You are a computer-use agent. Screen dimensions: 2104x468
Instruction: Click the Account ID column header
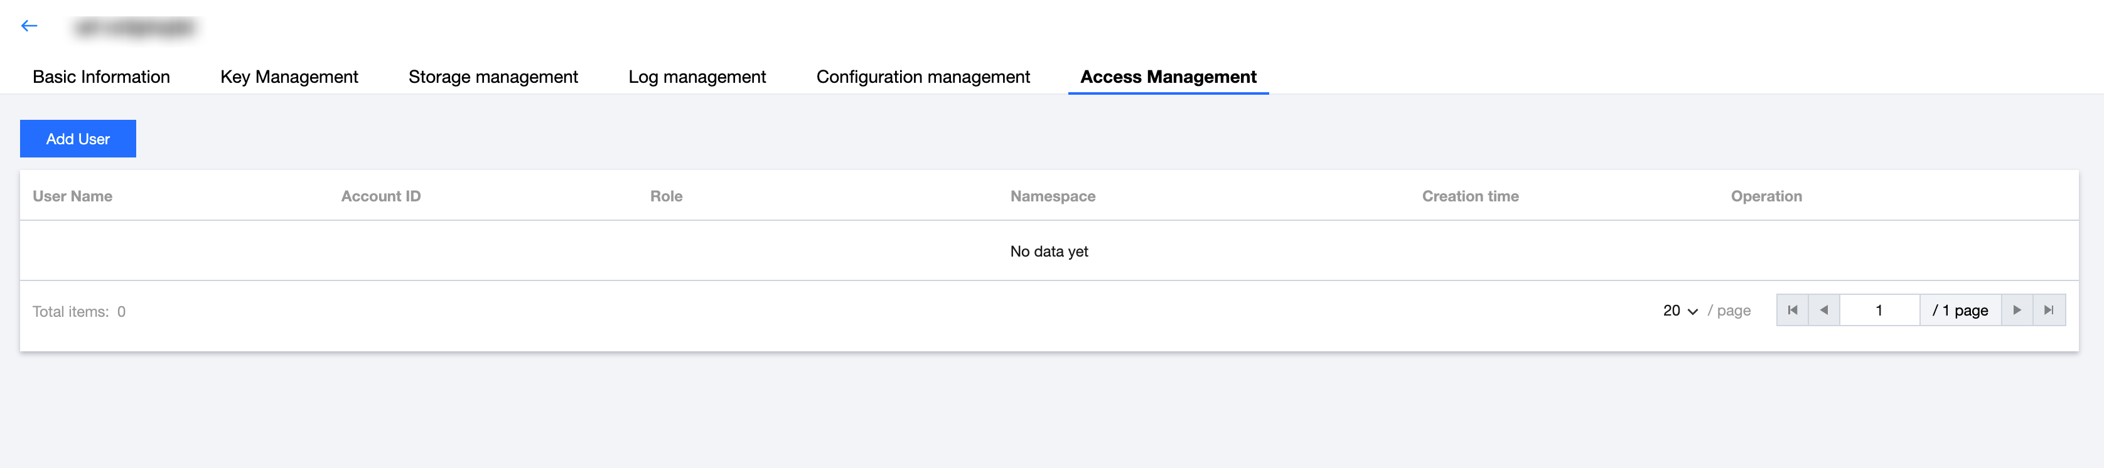380,196
